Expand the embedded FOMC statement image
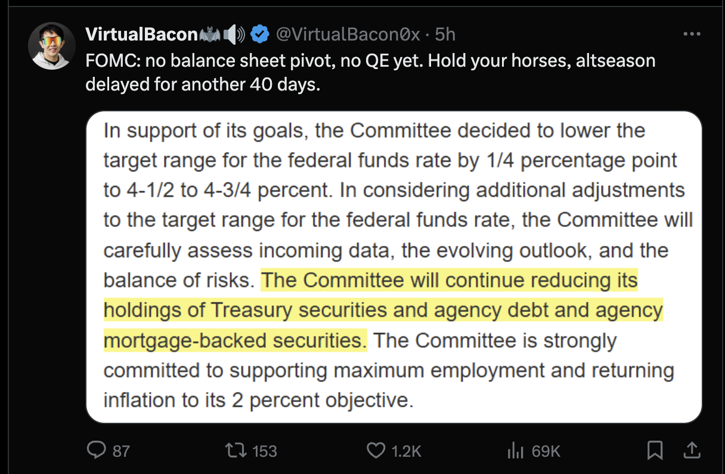The height and width of the screenshot is (474, 725). coord(394,267)
